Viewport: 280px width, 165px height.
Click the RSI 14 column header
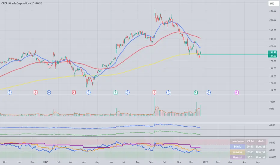pos(250,141)
